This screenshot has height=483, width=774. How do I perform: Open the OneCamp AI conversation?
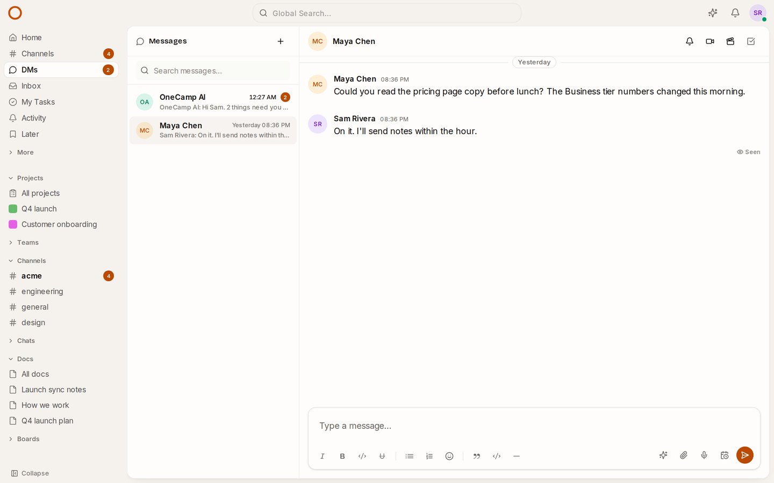(x=213, y=102)
